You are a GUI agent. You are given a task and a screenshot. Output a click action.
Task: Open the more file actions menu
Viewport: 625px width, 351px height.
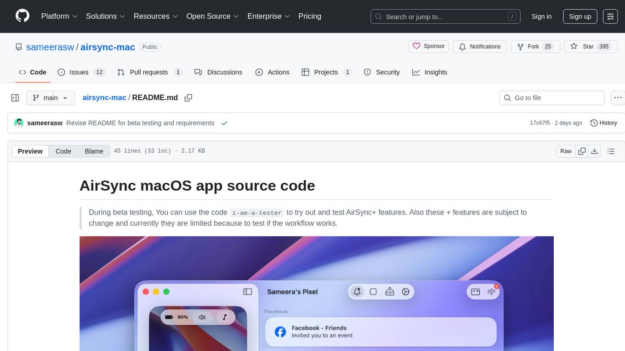(x=618, y=98)
